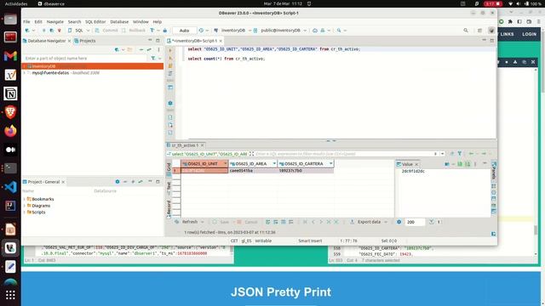The image size is (545, 306).
Task: Click the SQL new script toolbar button
Action: tap(77, 31)
